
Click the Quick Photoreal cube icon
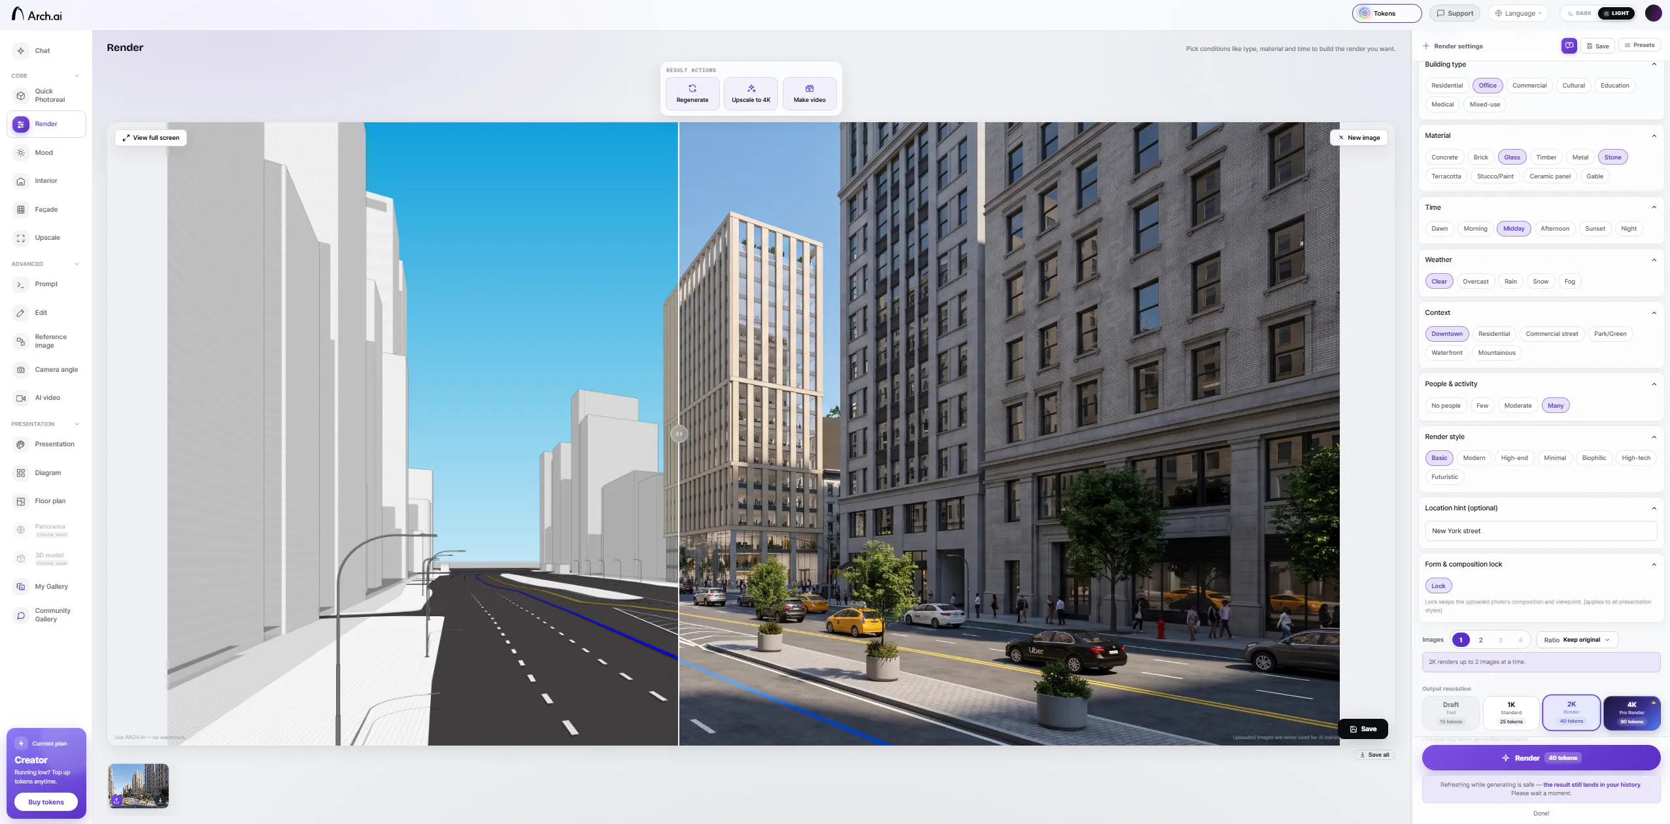pos(21,96)
